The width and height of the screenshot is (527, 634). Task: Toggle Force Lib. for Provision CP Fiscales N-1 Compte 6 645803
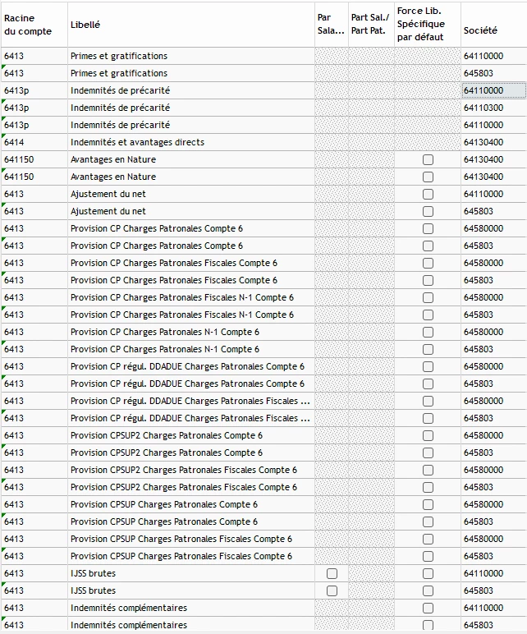428,315
